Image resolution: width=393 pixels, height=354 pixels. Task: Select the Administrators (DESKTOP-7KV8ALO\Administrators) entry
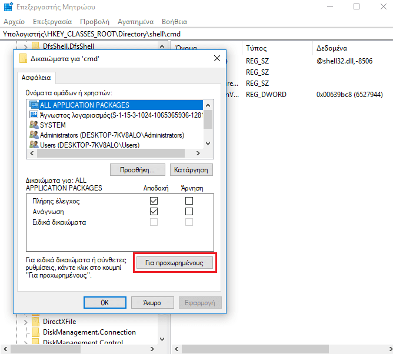(112, 135)
